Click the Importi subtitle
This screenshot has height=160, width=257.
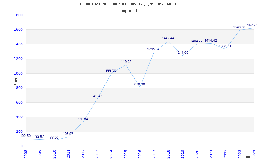(128, 11)
